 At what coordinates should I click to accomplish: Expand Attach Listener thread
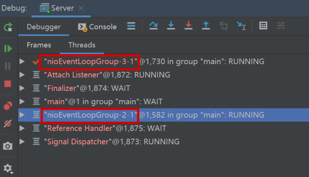(x=22, y=75)
